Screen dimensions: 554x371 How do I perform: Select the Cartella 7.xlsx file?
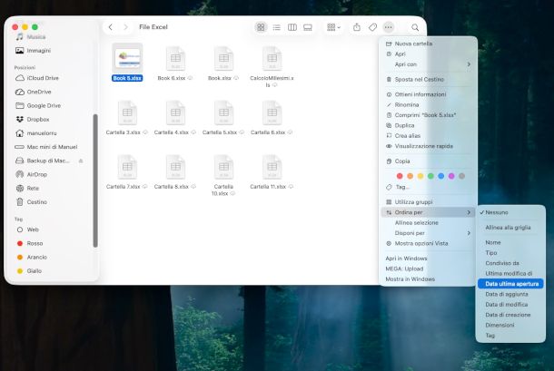pos(127,172)
